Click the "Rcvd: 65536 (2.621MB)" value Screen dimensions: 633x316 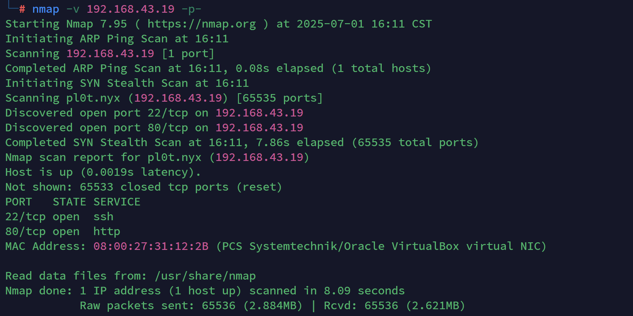coord(395,305)
